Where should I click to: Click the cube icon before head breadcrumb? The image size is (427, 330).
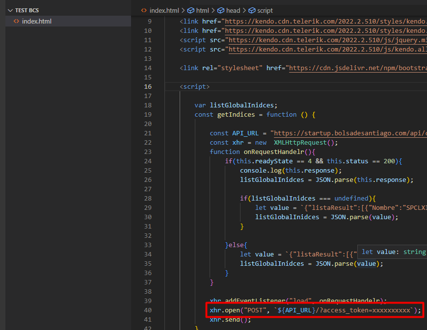click(221, 11)
